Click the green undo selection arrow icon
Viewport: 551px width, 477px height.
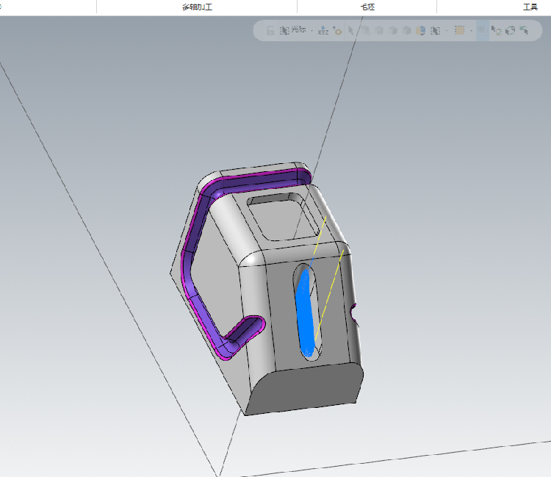[524, 30]
